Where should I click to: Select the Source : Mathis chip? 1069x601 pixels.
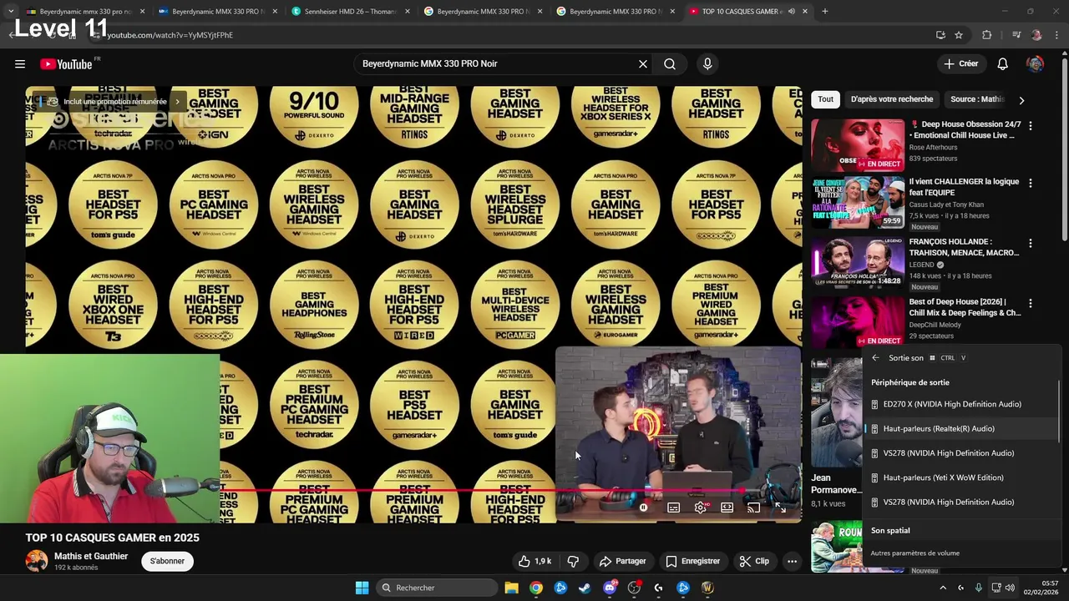click(977, 99)
